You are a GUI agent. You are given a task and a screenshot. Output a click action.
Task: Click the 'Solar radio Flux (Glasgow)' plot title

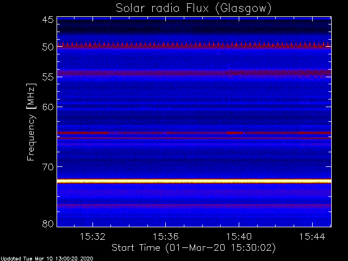coord(194,9)
